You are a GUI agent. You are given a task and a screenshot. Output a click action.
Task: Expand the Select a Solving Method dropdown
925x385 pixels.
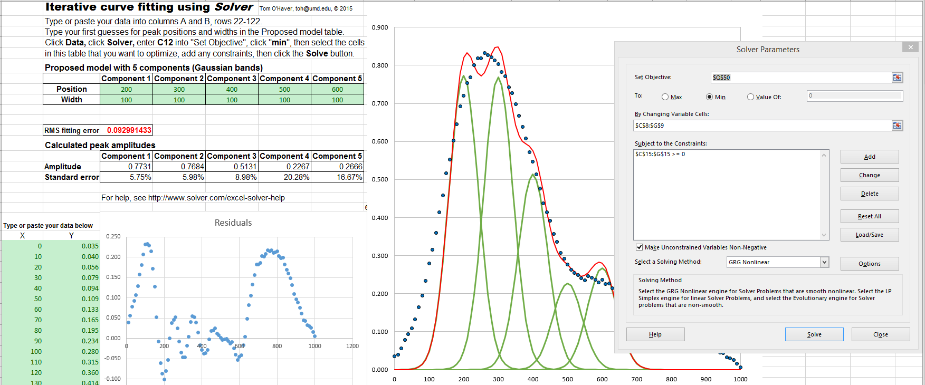coord(824,262)
